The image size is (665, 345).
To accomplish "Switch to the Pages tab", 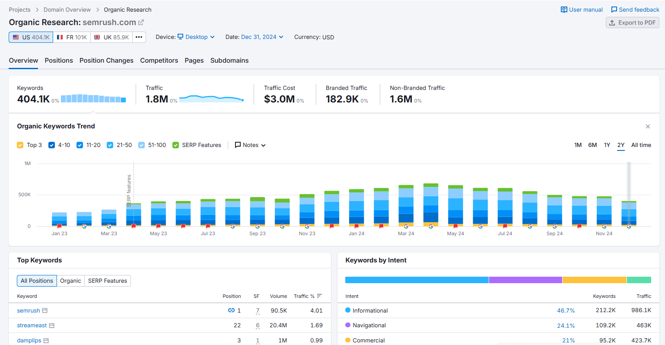I will (194, 61).
